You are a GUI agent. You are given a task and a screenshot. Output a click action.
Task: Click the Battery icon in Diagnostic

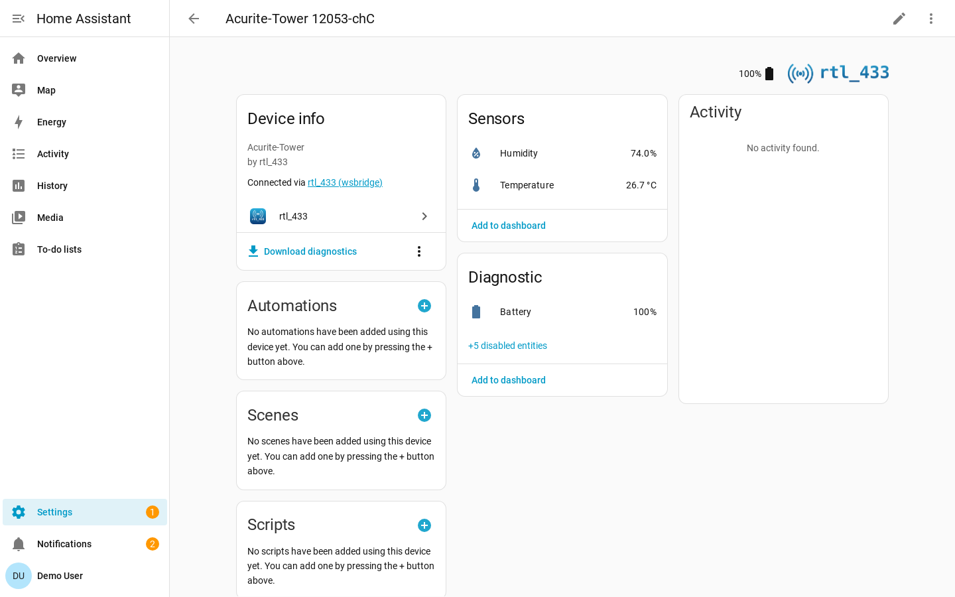pyautogui.click(x=476, y=312)
